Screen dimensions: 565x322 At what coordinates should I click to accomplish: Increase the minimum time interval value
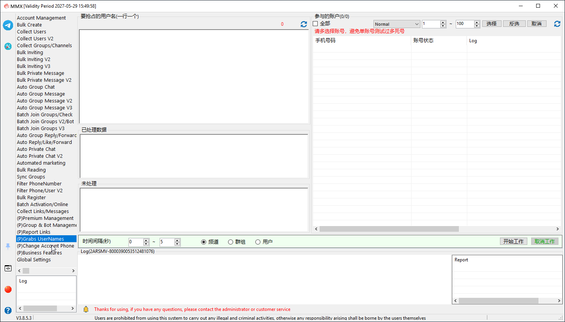coord(146,240)
